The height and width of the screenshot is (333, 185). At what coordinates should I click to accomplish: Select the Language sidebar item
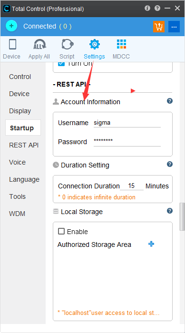pyautogui.click(x=24, y=179)
